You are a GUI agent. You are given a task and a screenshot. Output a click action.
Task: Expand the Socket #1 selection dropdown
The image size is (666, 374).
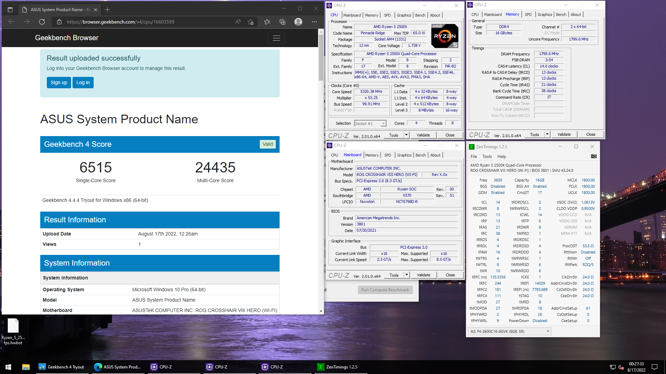(383, 124)
